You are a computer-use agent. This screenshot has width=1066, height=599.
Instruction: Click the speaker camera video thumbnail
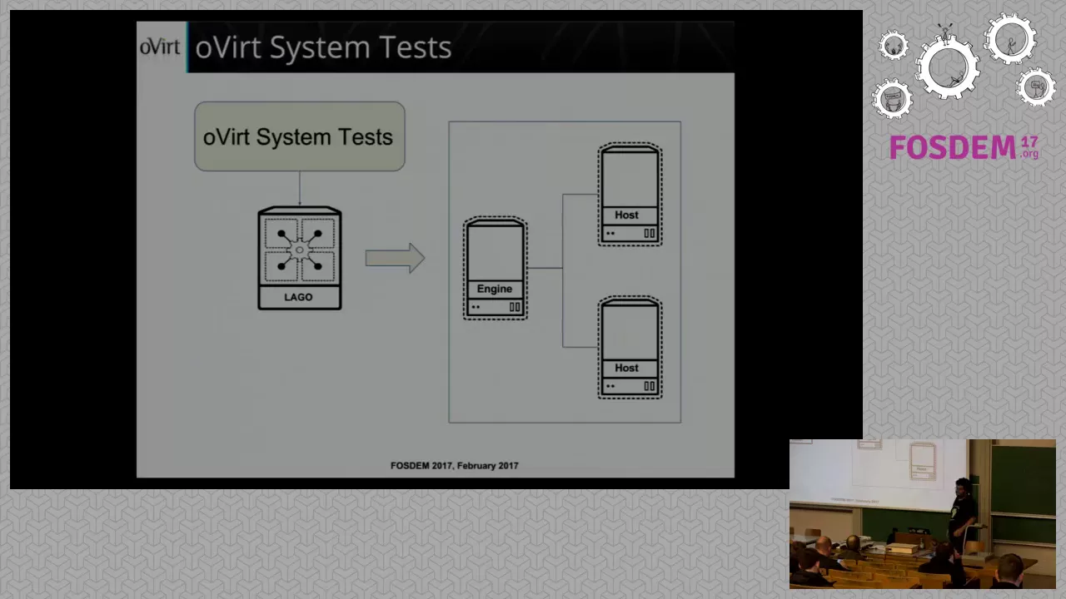923,514
